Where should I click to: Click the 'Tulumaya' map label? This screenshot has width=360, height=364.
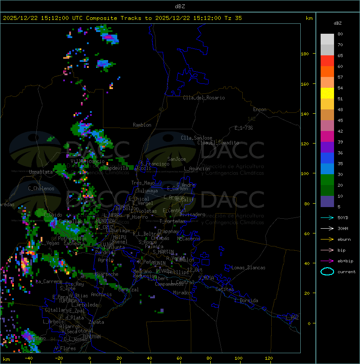click(148, 191)
